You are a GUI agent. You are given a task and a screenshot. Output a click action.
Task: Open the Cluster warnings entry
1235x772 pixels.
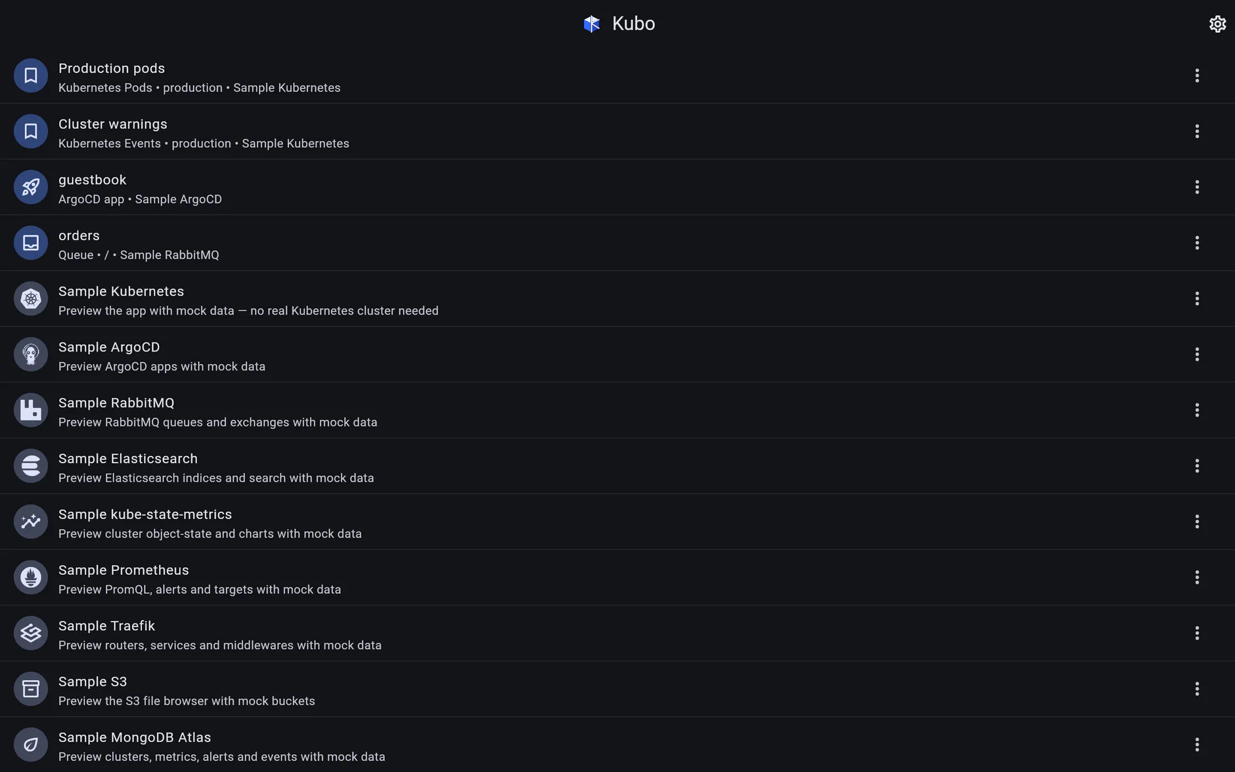coord(617,131)
